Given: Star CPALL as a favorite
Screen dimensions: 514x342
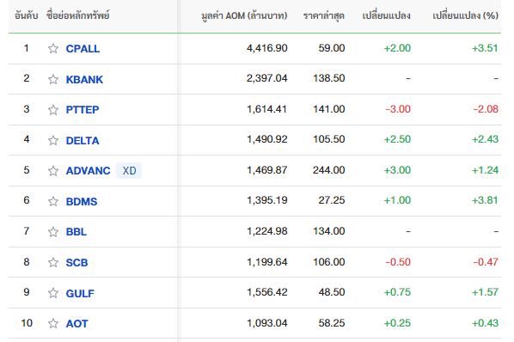Looking at the screenshot, I should pos(53,48).
